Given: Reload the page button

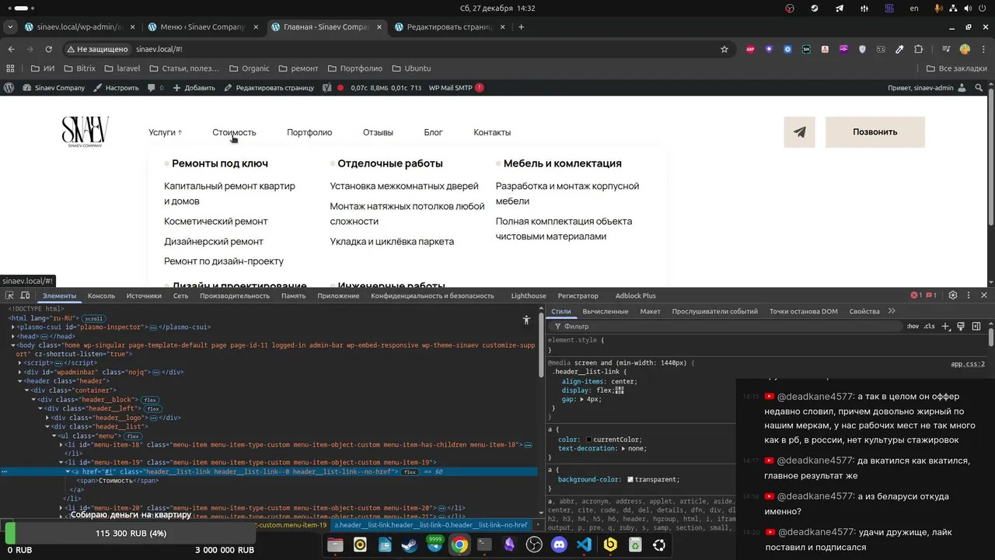Looking at the screenshot, I should point(50,49).
